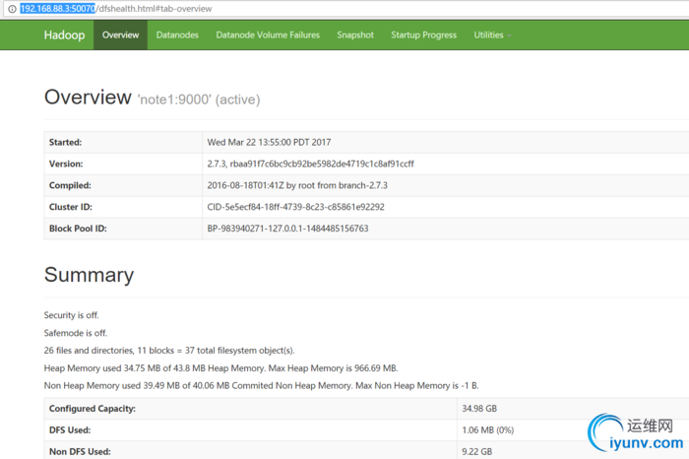689x459 pixels.
Task: Click the site info icon in address bar
Action: click(12, 9)
